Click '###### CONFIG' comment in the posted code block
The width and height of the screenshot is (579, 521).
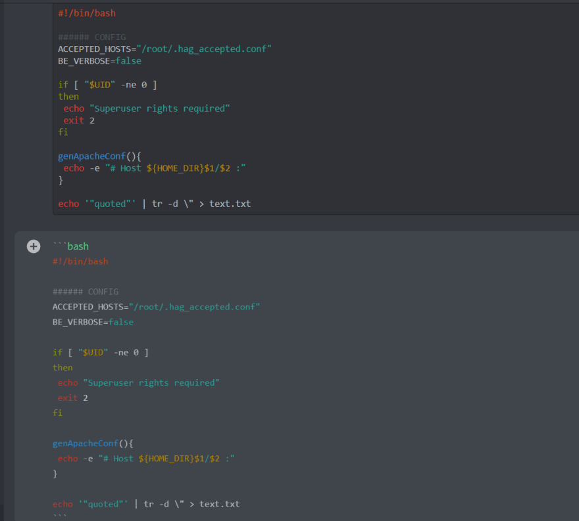[92, 37]
